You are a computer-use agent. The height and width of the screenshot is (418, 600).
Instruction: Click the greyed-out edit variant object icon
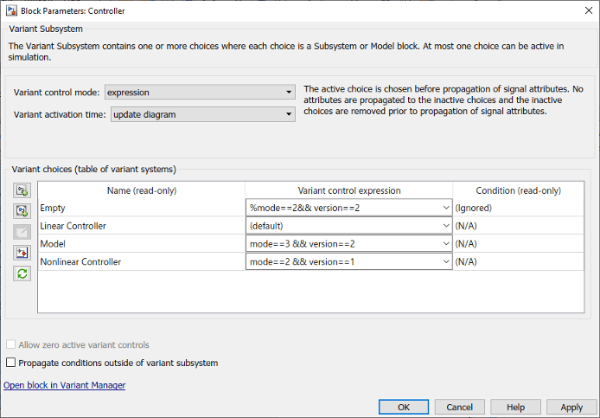point(22,232)
